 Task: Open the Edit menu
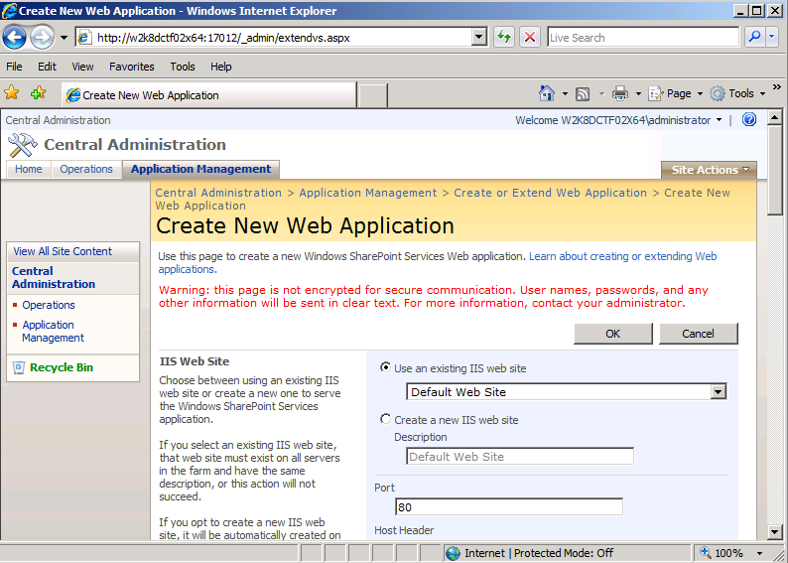(x=47, y=67)
